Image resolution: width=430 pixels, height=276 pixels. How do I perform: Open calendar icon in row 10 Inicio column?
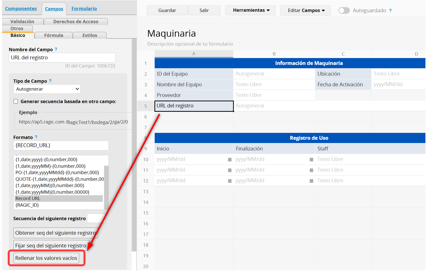click(230, 160)
